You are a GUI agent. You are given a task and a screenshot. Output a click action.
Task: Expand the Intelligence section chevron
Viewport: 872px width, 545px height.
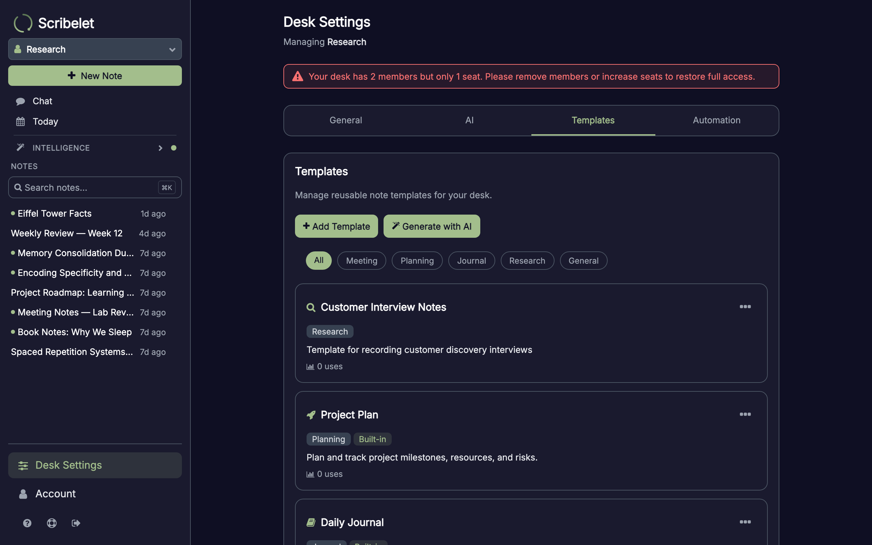160,148
